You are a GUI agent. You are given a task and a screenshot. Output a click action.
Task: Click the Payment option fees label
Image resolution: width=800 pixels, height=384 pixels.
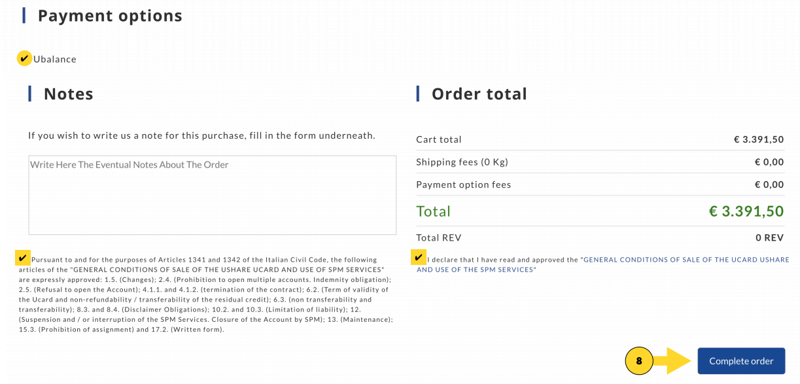click(x=463, y=184)
